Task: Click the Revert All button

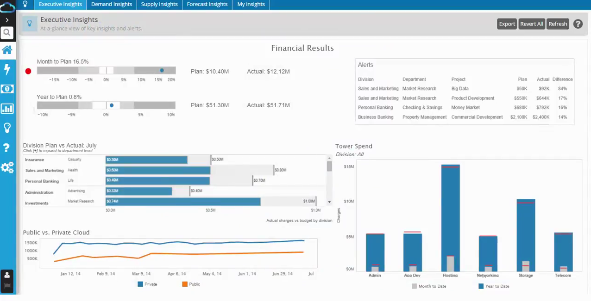Action: point(531,24)
